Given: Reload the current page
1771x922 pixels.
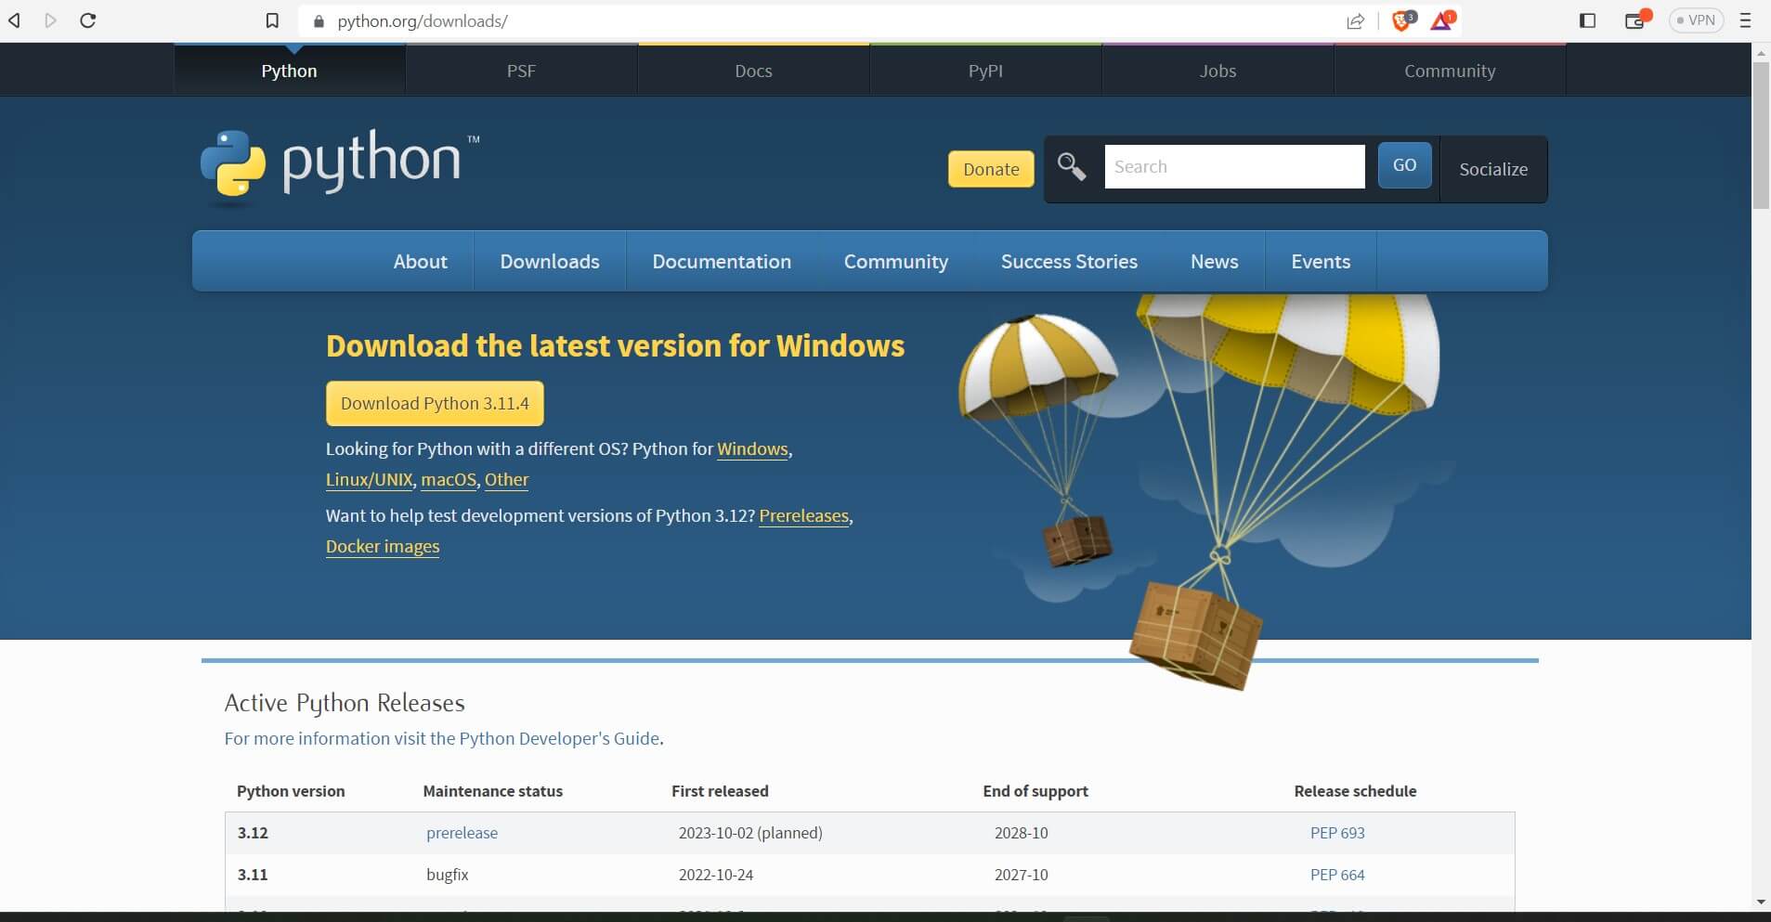Looking at the screenshot, I should point(87,19).
